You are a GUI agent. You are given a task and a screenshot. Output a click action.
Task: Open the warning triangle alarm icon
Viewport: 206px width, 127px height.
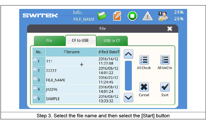[x=147, y=16]
